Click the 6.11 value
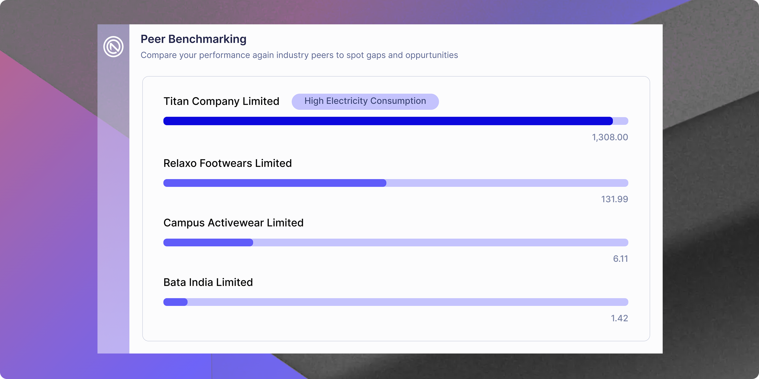Image resolution: width=759 pixels, height=379 pixels. coord(620,259)
